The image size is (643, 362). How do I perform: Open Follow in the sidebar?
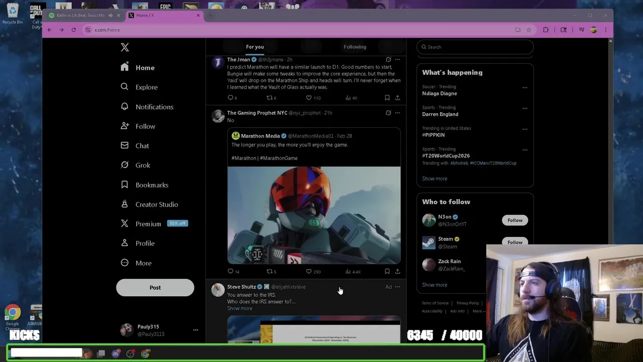tap(138, 126)
